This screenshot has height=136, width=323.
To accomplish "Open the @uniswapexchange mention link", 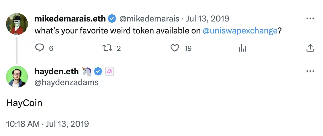I will [240, 31].
